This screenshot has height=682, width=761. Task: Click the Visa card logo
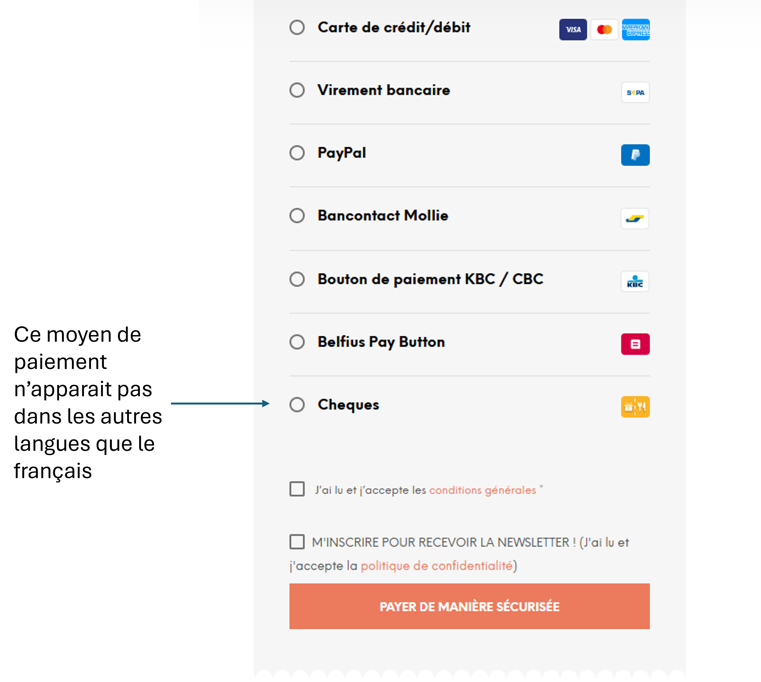coord(573,29)
